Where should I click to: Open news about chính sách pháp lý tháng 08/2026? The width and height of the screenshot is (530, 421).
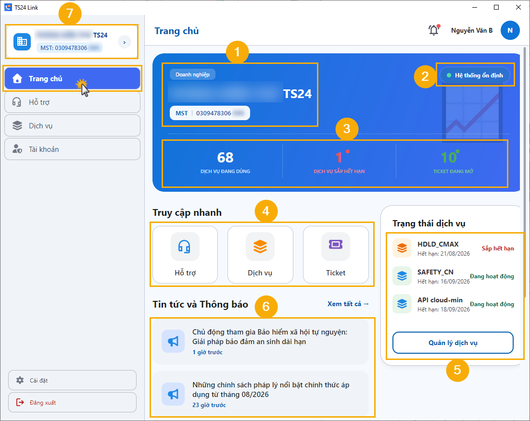coord(260,394)
